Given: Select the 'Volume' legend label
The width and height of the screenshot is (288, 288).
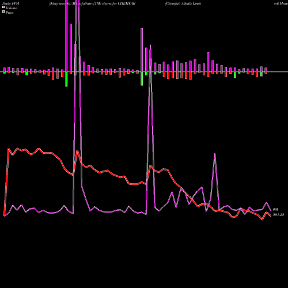Looking at the screenshot, I should (x=11, y=8).
